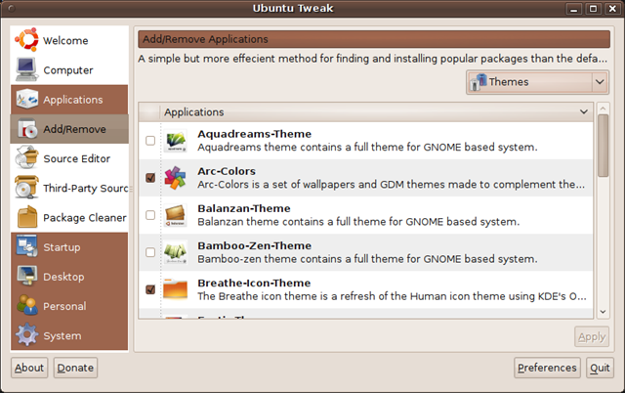Click the Applications column header
This screenshot has width=625, height=393.
pos(376,112)
